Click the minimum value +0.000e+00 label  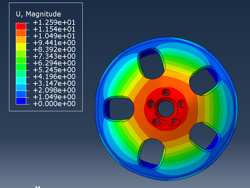[54, 104]
